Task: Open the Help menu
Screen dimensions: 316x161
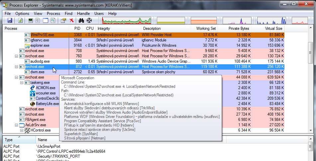Action: (112, 14)
